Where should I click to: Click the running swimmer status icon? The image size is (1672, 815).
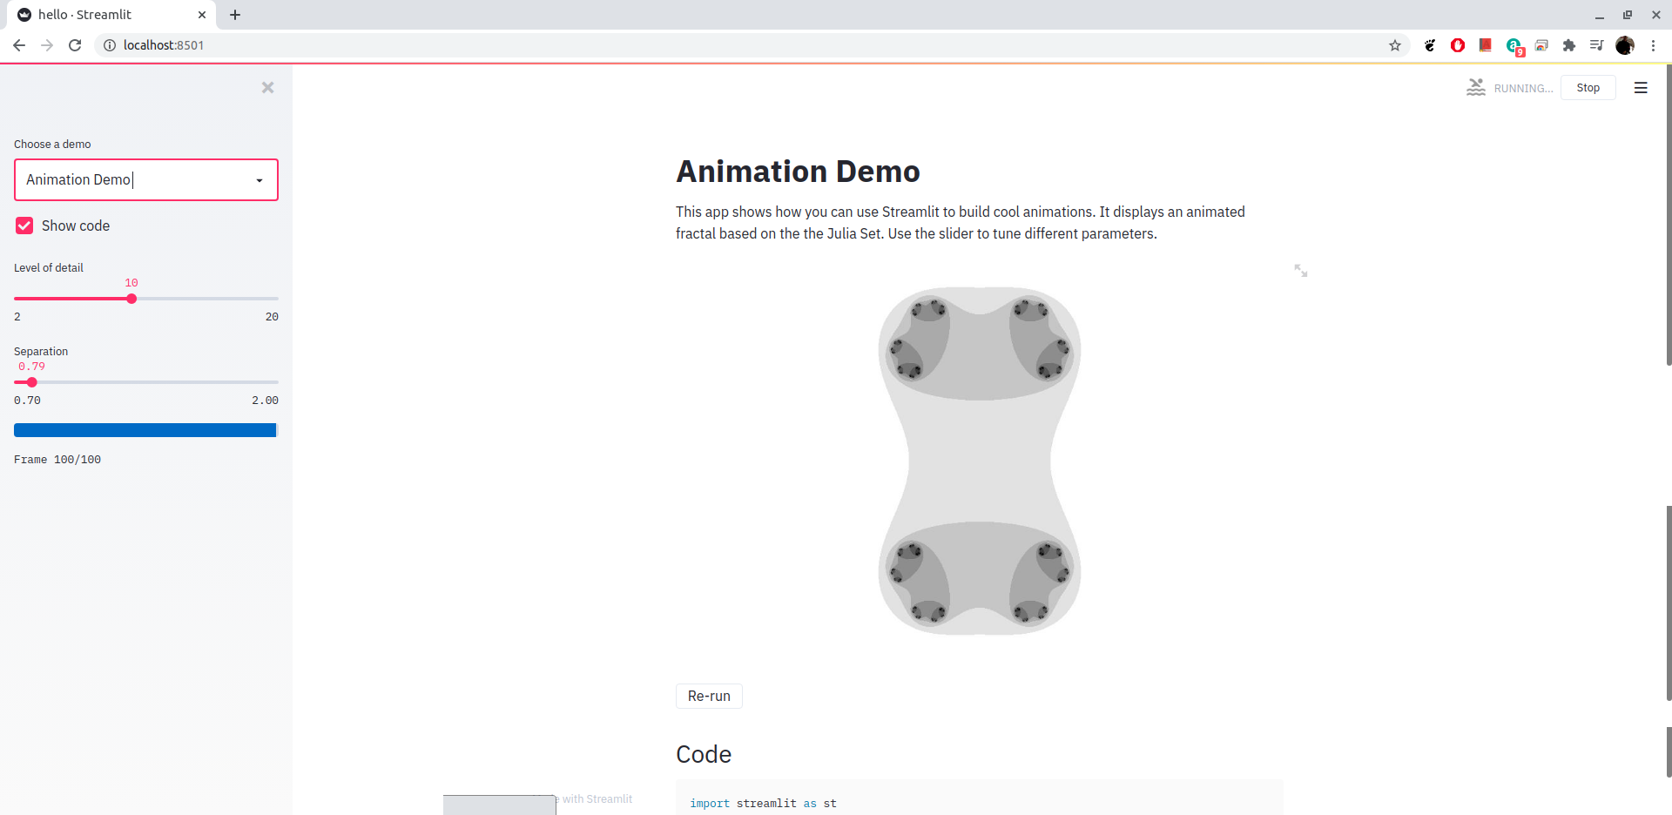coord(1476,88)
